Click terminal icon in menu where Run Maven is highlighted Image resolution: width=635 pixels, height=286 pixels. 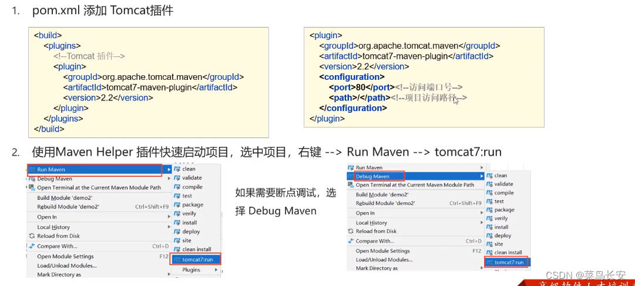[32, 187]
